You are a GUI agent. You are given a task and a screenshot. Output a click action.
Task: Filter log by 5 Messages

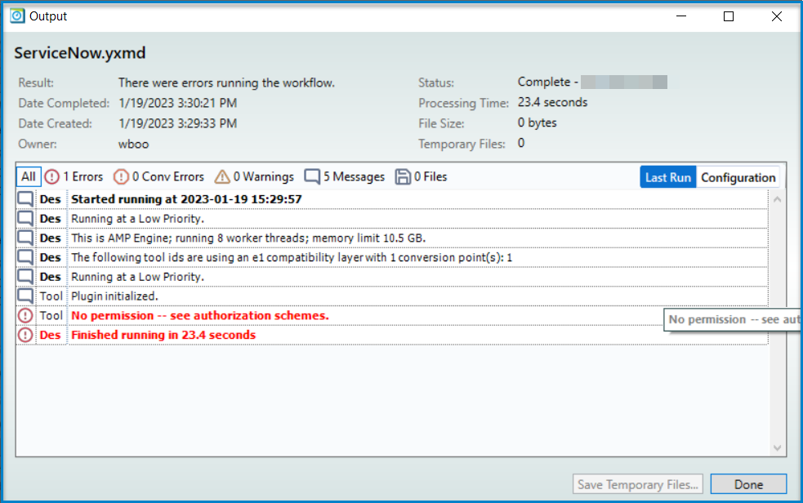point(344,176)
